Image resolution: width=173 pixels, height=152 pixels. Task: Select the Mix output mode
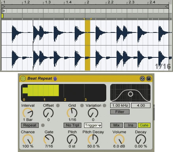tap(117, 125)
